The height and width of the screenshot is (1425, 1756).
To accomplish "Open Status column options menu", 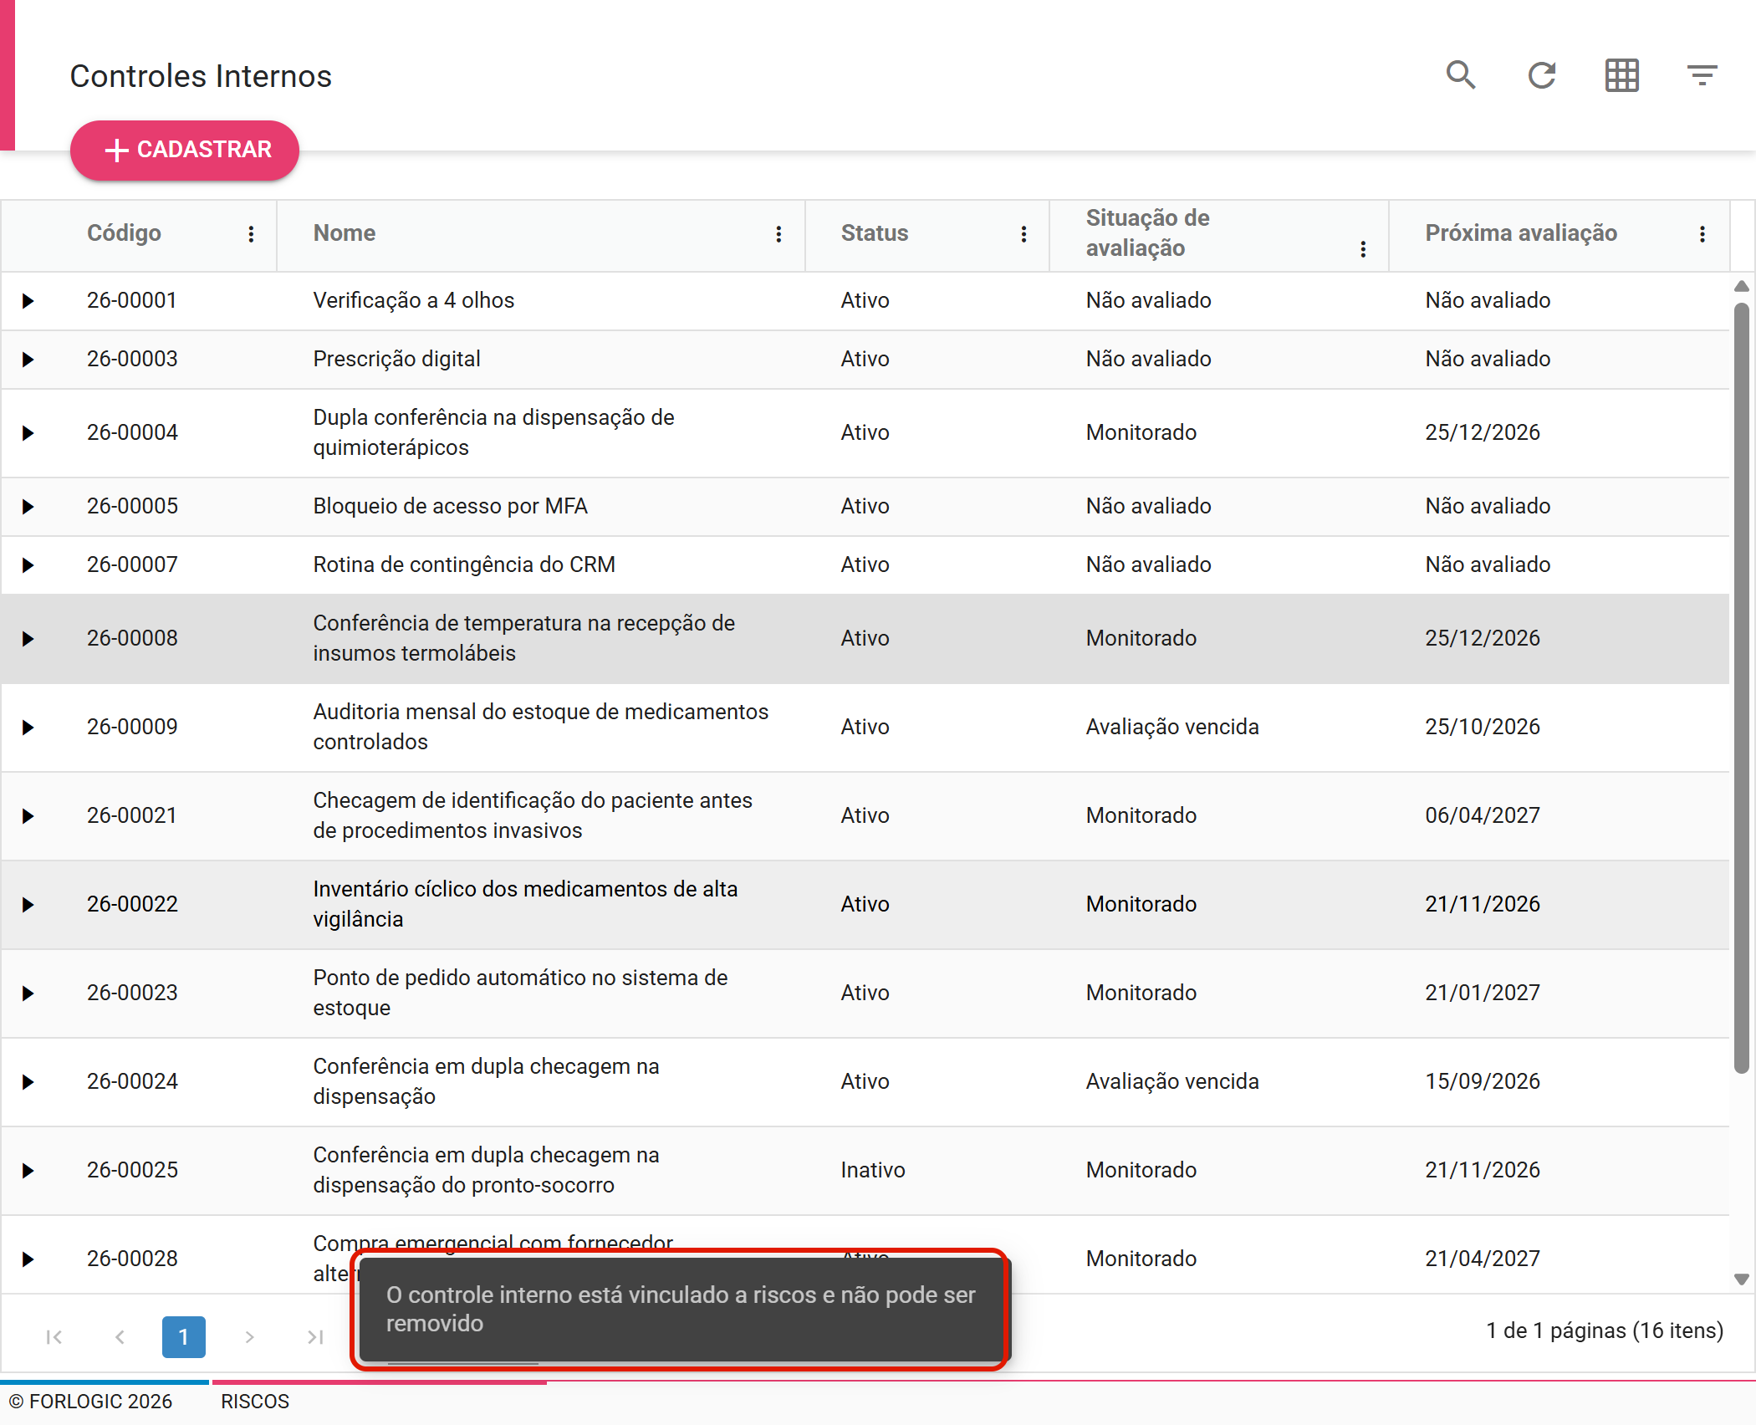I will point(1023,234).
